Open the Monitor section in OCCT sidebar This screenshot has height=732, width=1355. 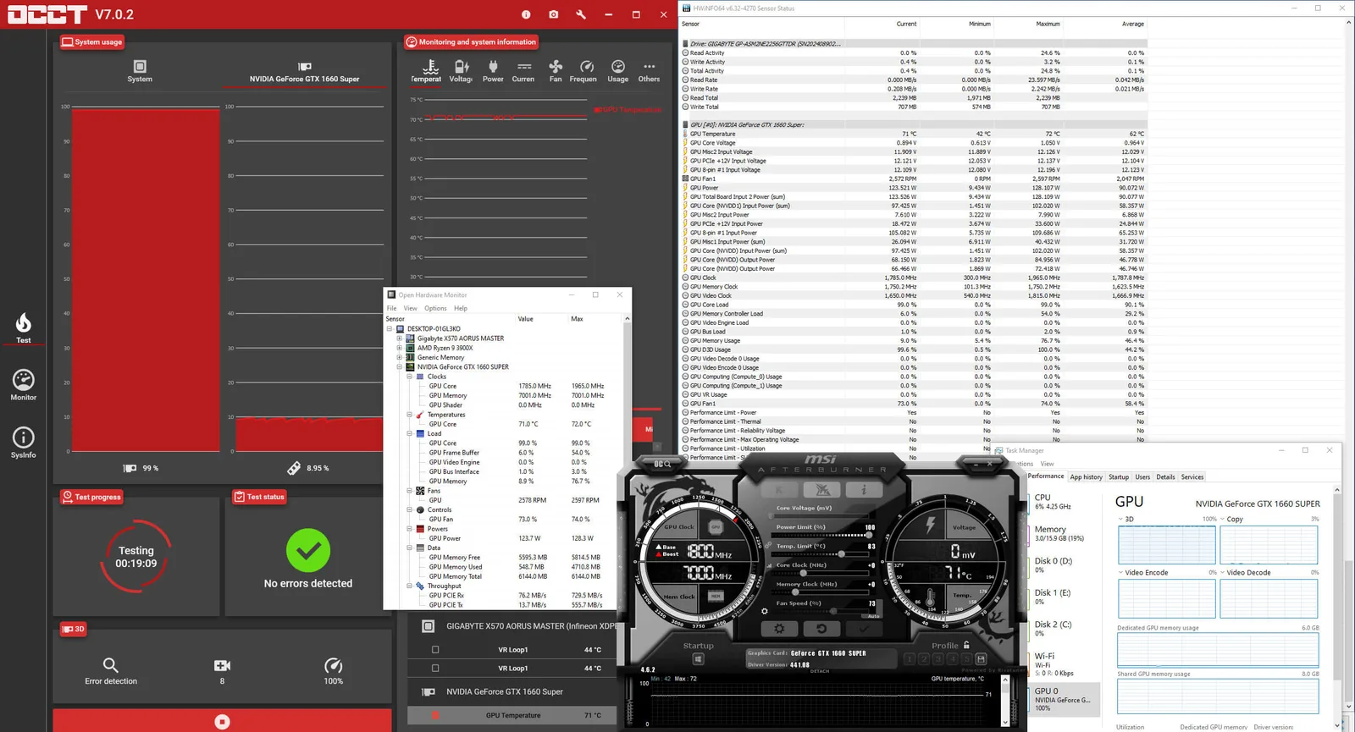point(23,385)
